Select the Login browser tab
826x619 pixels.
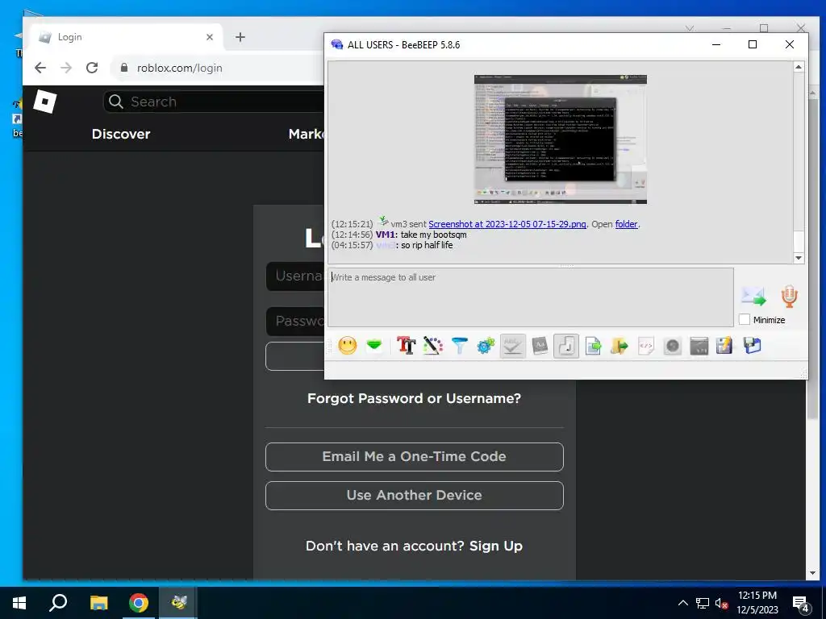pyautogui.click(x=127, y=37)
